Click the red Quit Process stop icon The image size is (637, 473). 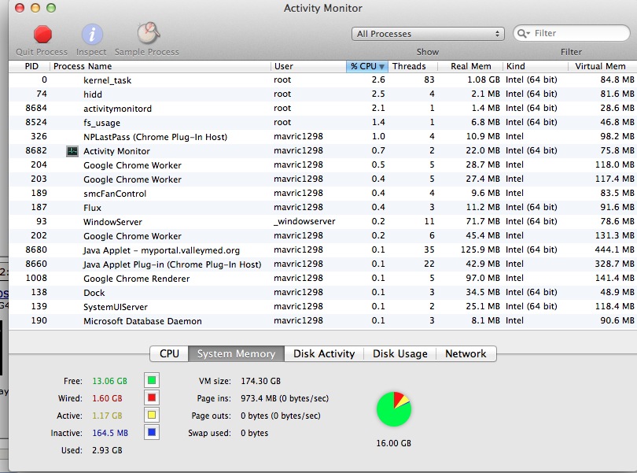coord(42,34)
